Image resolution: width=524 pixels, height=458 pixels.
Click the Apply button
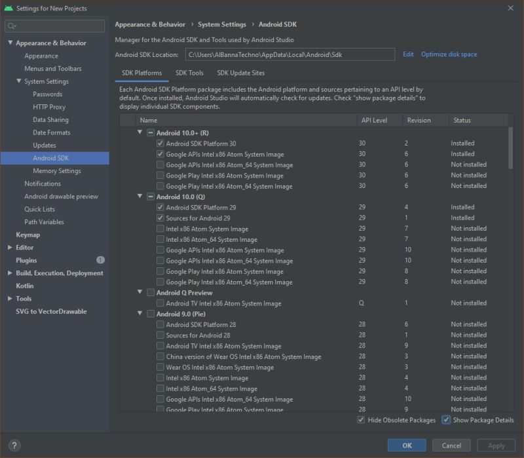click(x=496, y=446)
